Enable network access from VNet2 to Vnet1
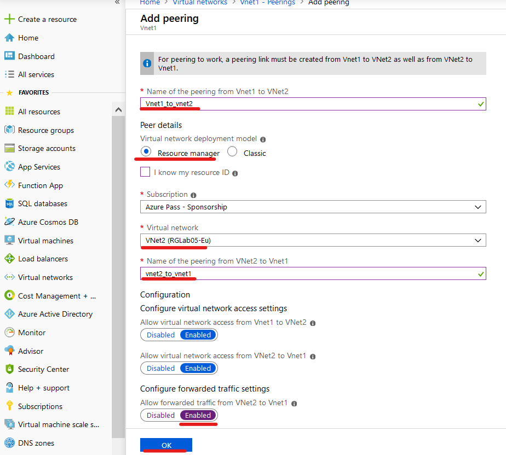 198,368
